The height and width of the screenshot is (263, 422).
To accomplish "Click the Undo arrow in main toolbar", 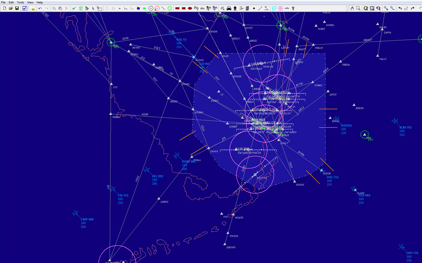I will coord(40,8).
